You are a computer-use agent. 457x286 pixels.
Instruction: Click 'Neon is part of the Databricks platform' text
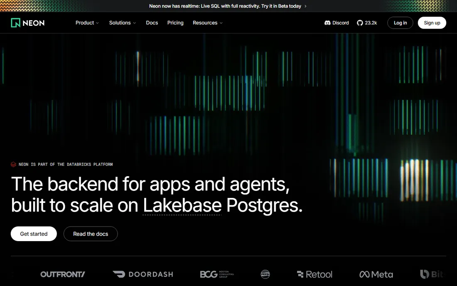pyautogui.click(x=66, y=165)
